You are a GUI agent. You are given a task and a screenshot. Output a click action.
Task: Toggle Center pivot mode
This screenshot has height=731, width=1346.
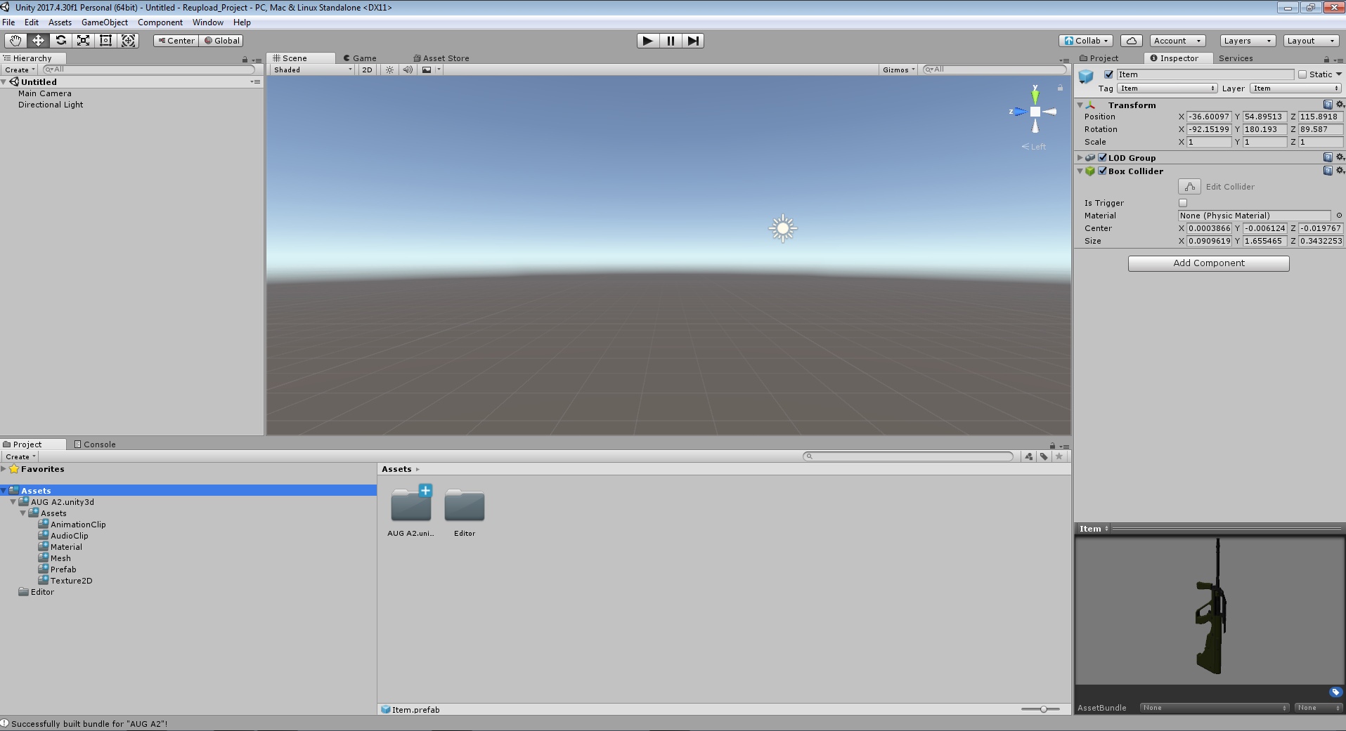(x=176, y=41)
